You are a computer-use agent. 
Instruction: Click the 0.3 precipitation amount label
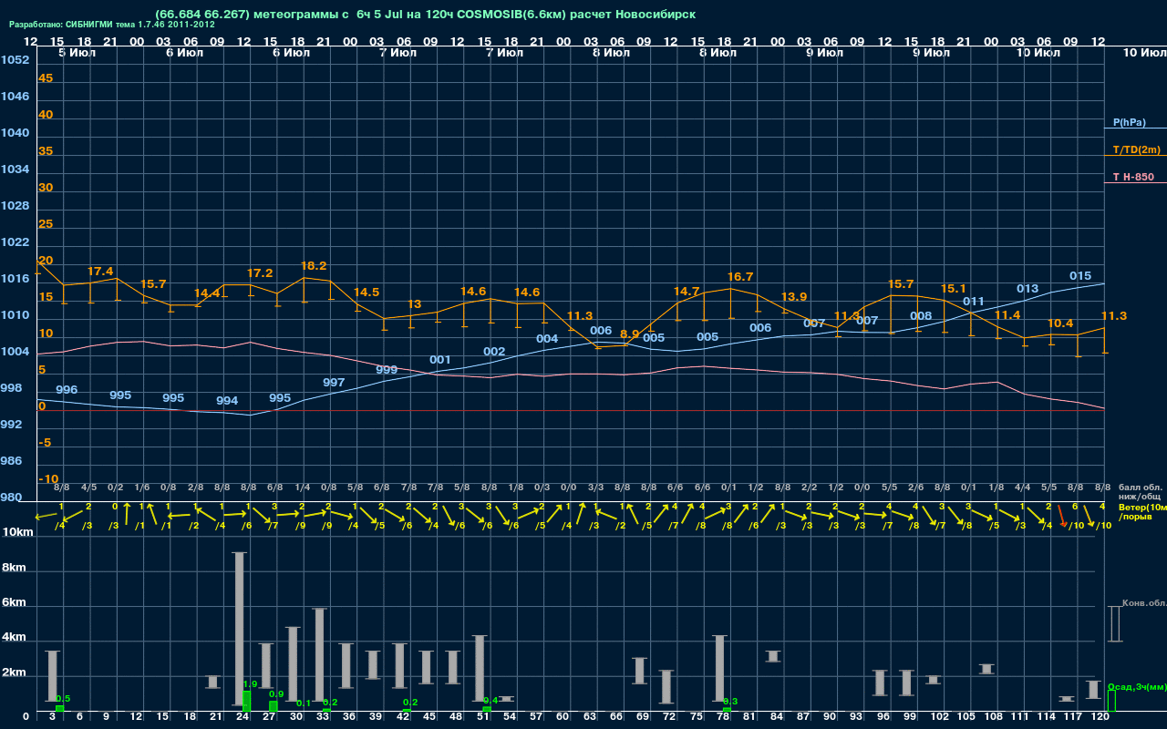click(730, 701)
